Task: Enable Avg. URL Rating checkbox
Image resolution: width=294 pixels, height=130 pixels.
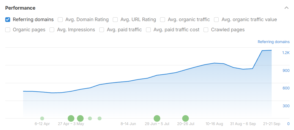Action: pyautogui.click(x=115, y=19)
